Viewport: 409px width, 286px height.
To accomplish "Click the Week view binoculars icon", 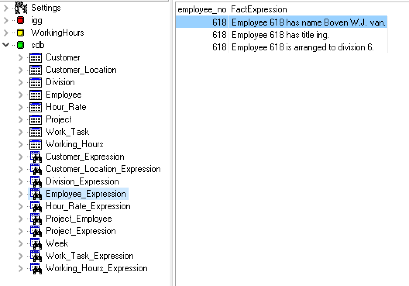I will (36, 244).
